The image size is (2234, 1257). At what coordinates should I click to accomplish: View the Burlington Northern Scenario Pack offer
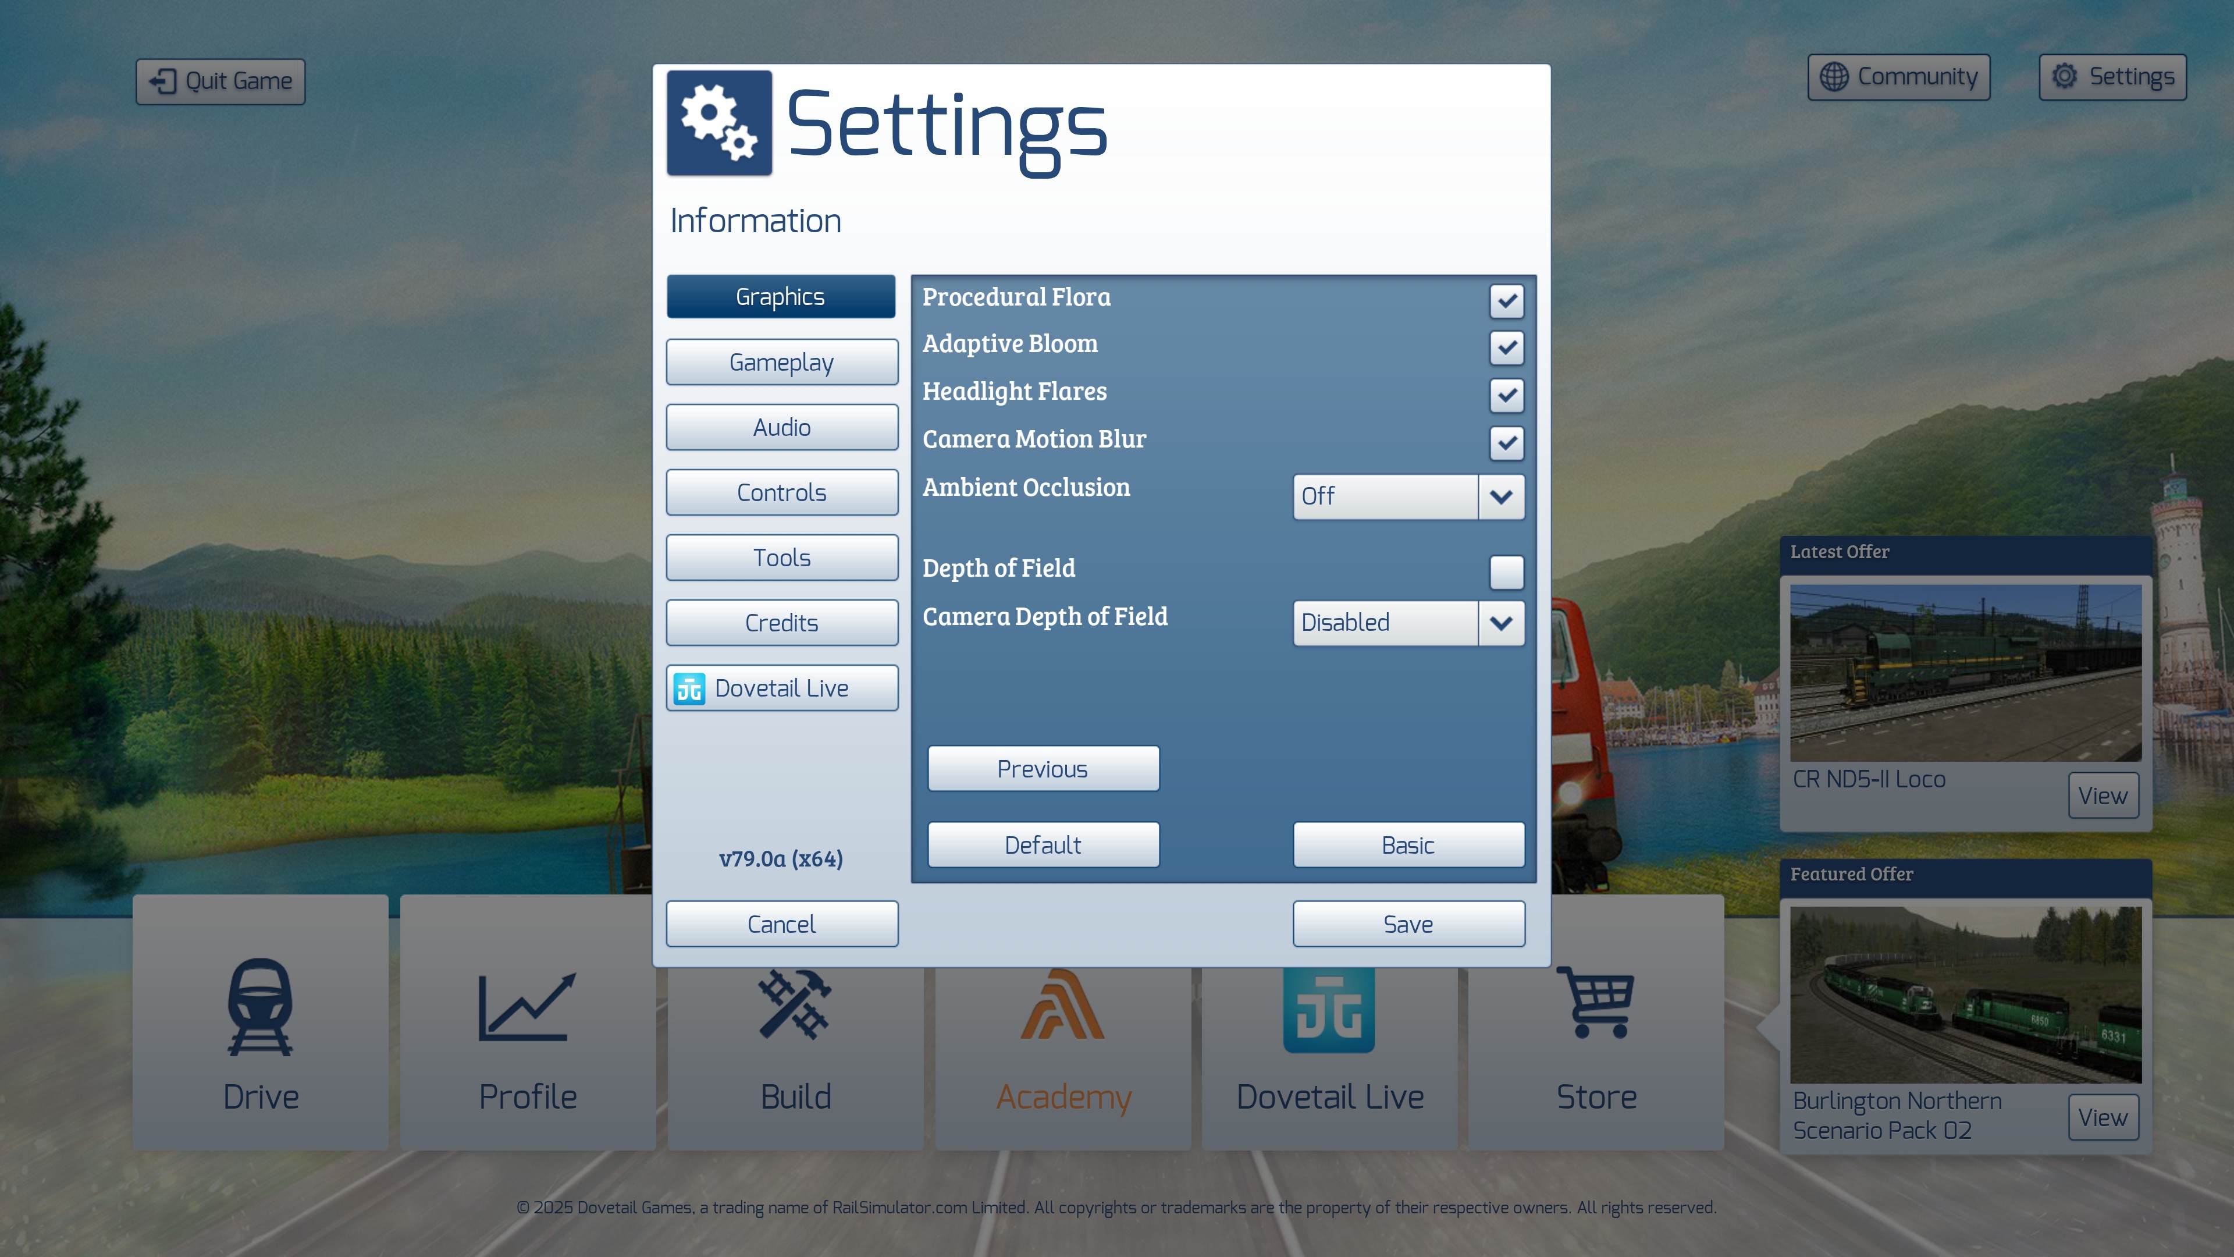tap(2103, 1117)
